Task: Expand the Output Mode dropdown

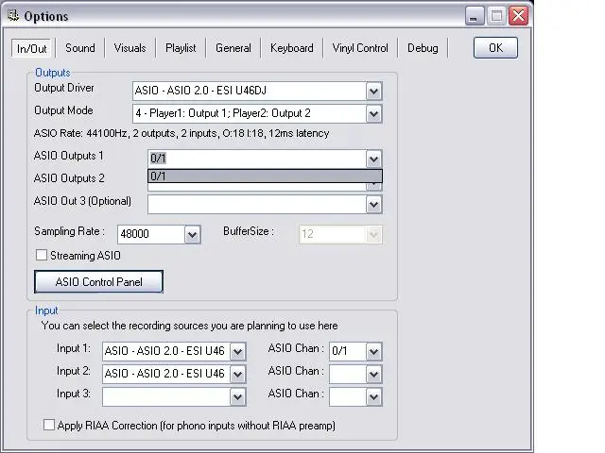Action: coord(373,114)
